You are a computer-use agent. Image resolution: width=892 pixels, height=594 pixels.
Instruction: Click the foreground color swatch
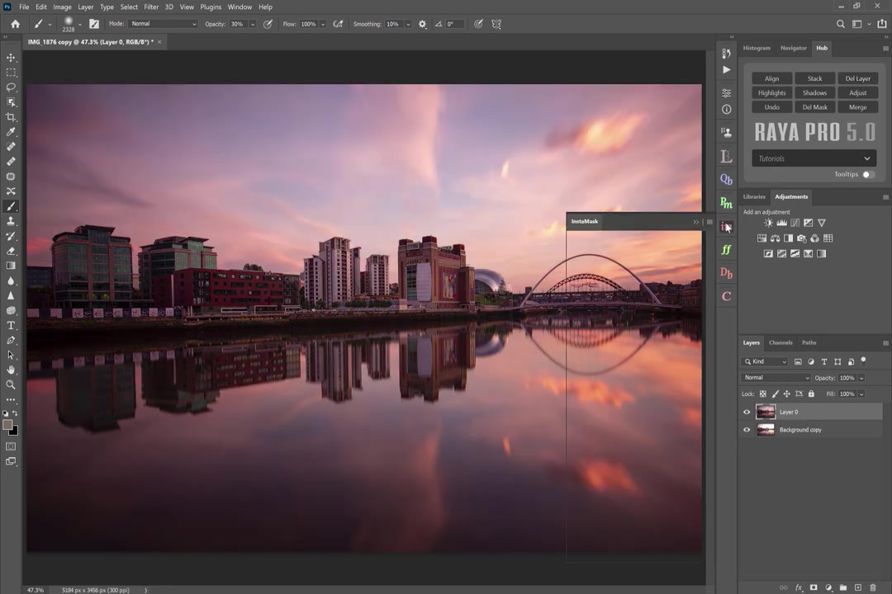7,425
